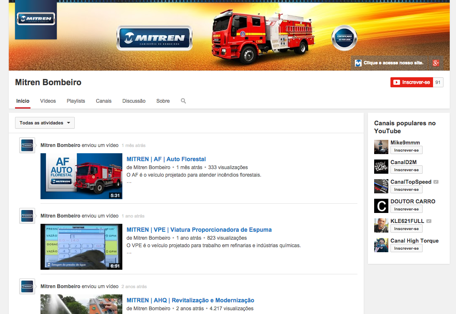Click the Mitren logo in banner center

tap(155, 38)
